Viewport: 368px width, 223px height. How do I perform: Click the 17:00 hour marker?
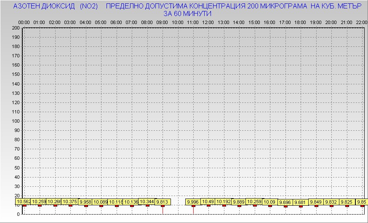tap(285, 22)
